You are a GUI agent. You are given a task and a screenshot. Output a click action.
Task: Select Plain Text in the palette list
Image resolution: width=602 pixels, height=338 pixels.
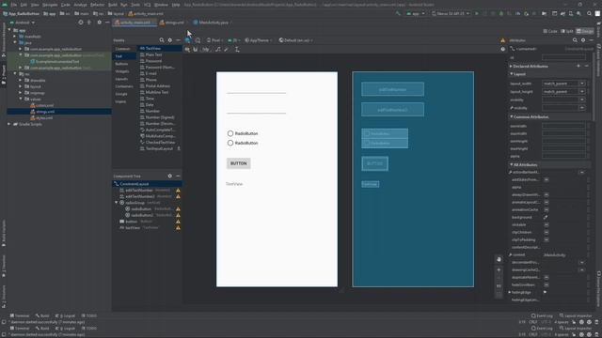point(153,54)
